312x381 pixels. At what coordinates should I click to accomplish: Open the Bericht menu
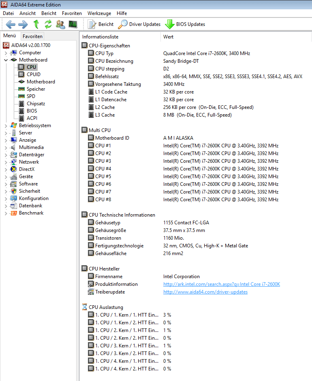49,13
